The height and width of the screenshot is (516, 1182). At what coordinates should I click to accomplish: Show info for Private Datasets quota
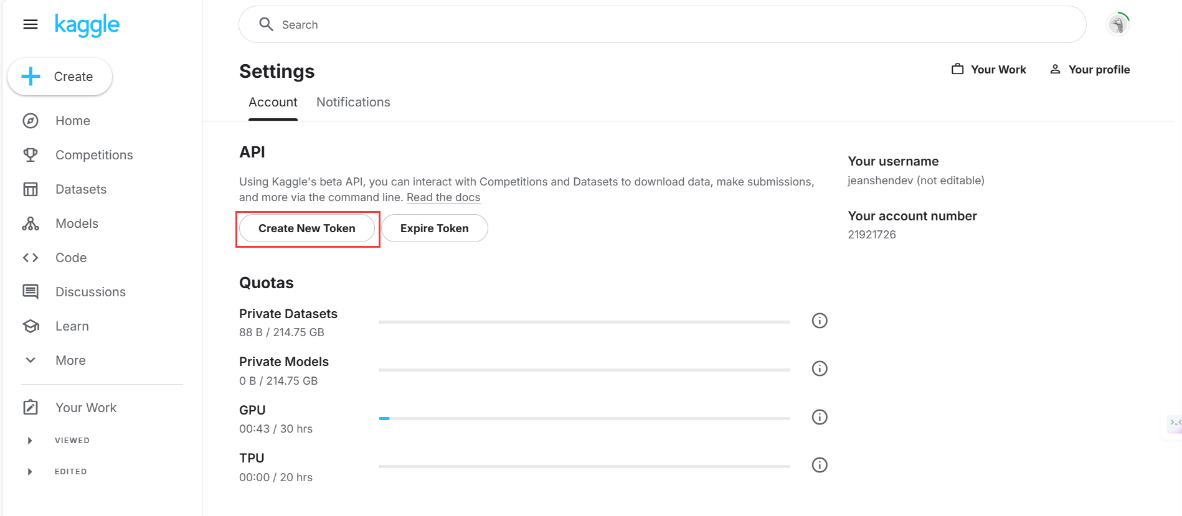[820, 321]
